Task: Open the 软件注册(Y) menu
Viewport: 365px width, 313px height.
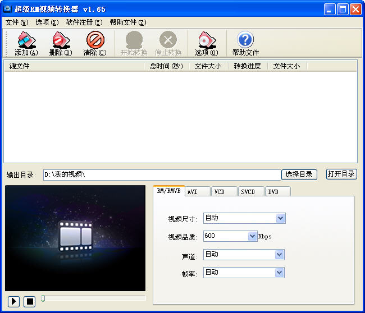Action: pyautogui.click(x=84, y=22)
